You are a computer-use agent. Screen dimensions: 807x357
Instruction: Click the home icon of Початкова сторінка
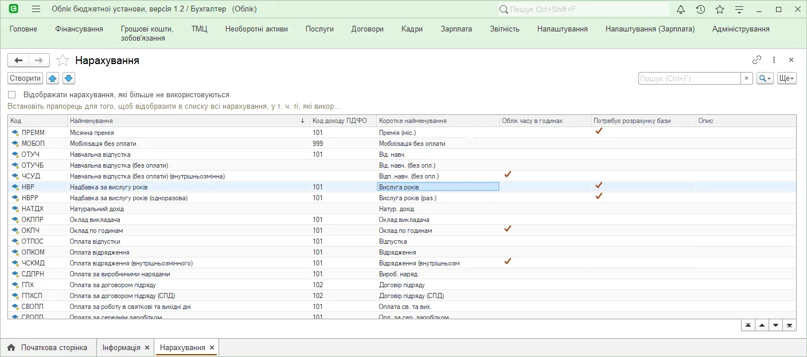11,347
